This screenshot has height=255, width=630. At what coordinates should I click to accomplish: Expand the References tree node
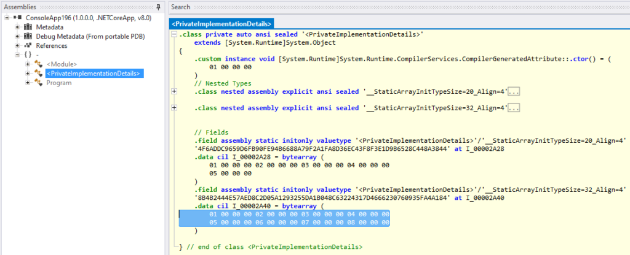[17, 46]
